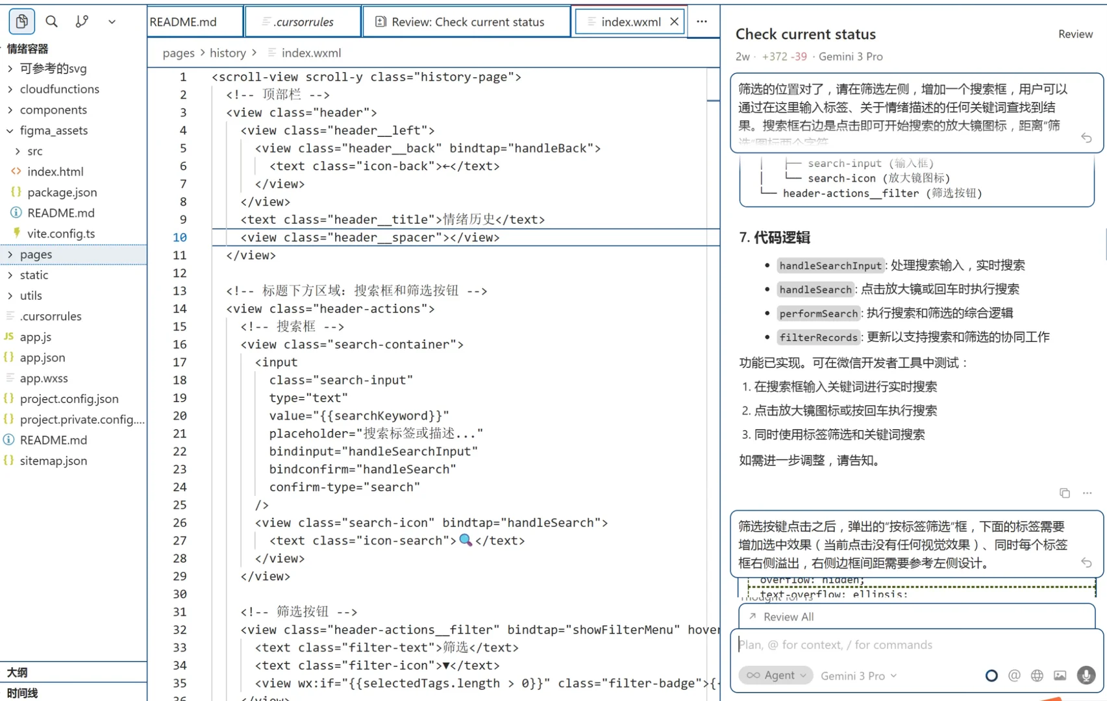
Task: Restore checkpoint icon on 筛选的位置对了 message
Action: click(1086, 138)
